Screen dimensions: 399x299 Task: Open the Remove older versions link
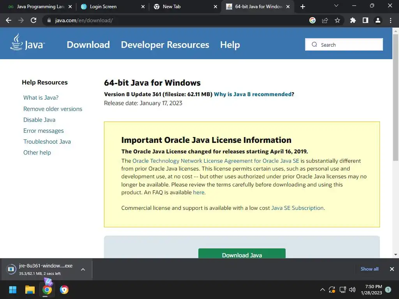[53, 109]
